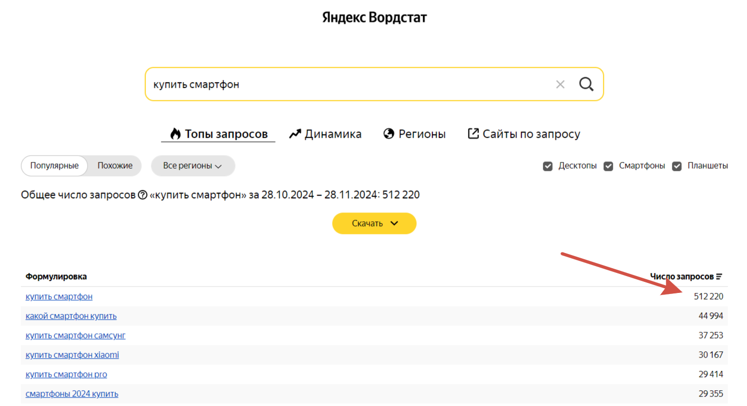
Task: Select the 29 355 value cell
Action: (711, 394)
